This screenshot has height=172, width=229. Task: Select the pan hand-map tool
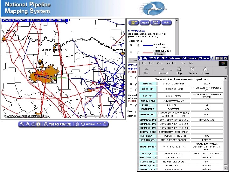click(46, 124)
